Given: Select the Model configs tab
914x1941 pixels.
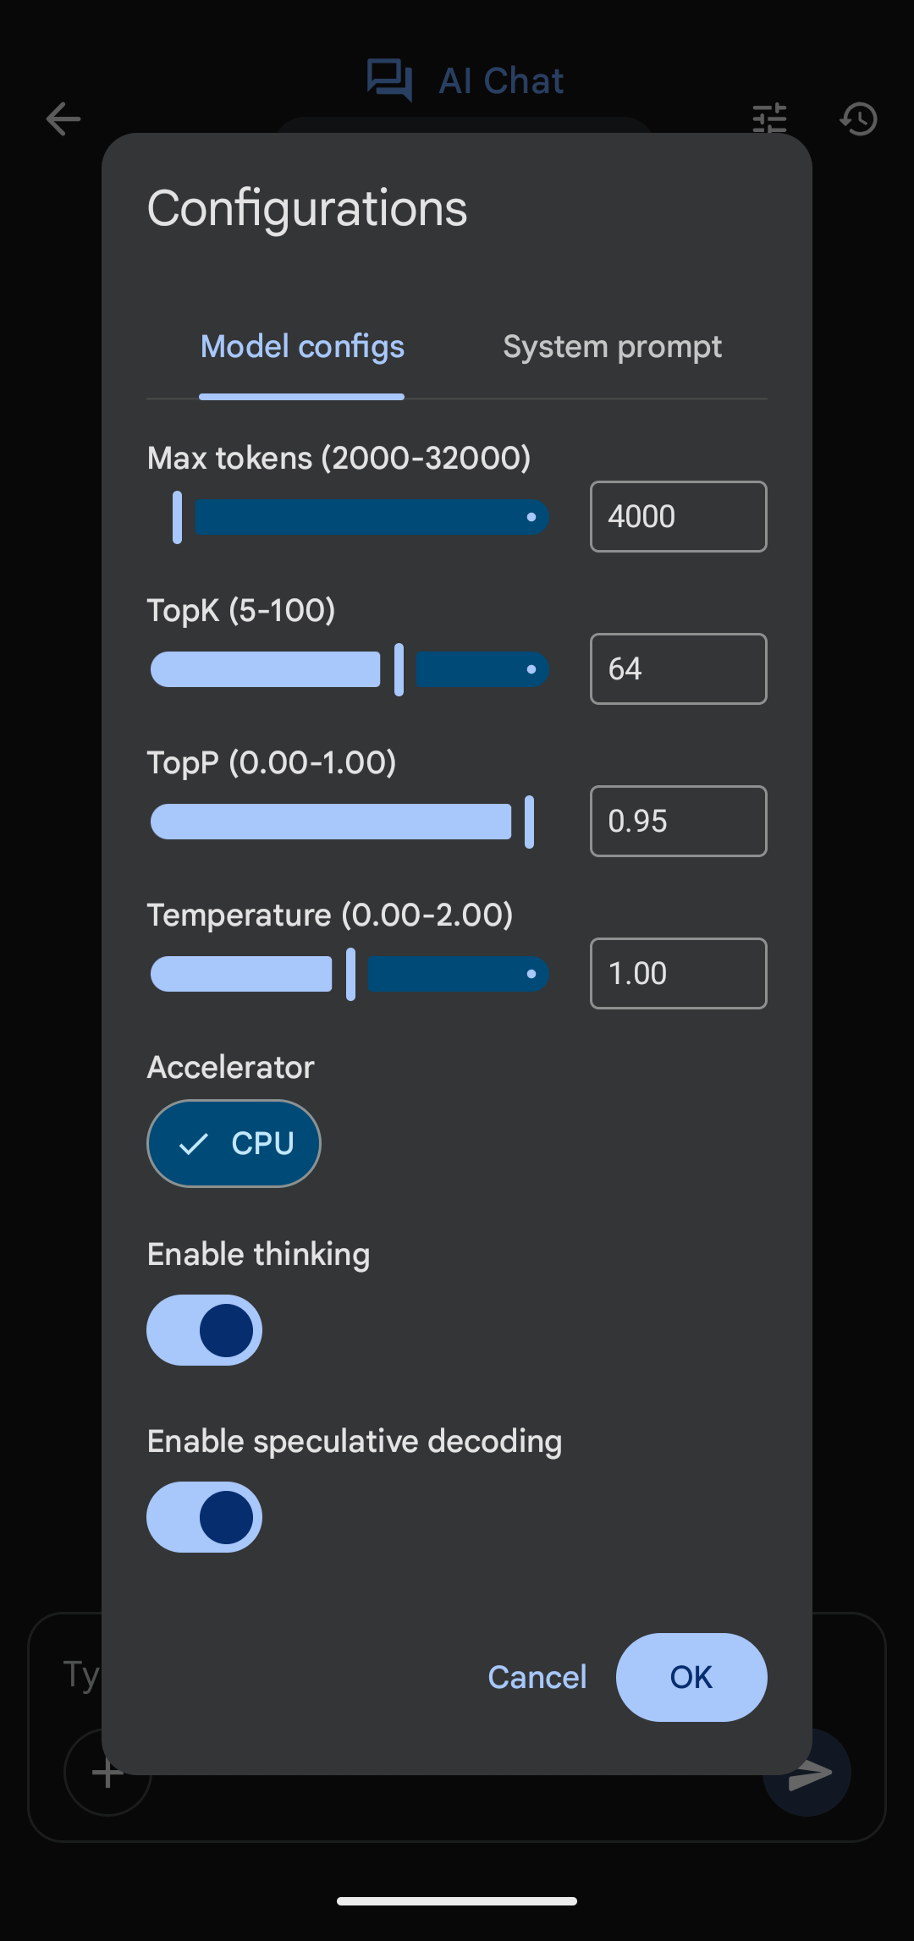Looking at the screenshot, I should pos(302,347).
